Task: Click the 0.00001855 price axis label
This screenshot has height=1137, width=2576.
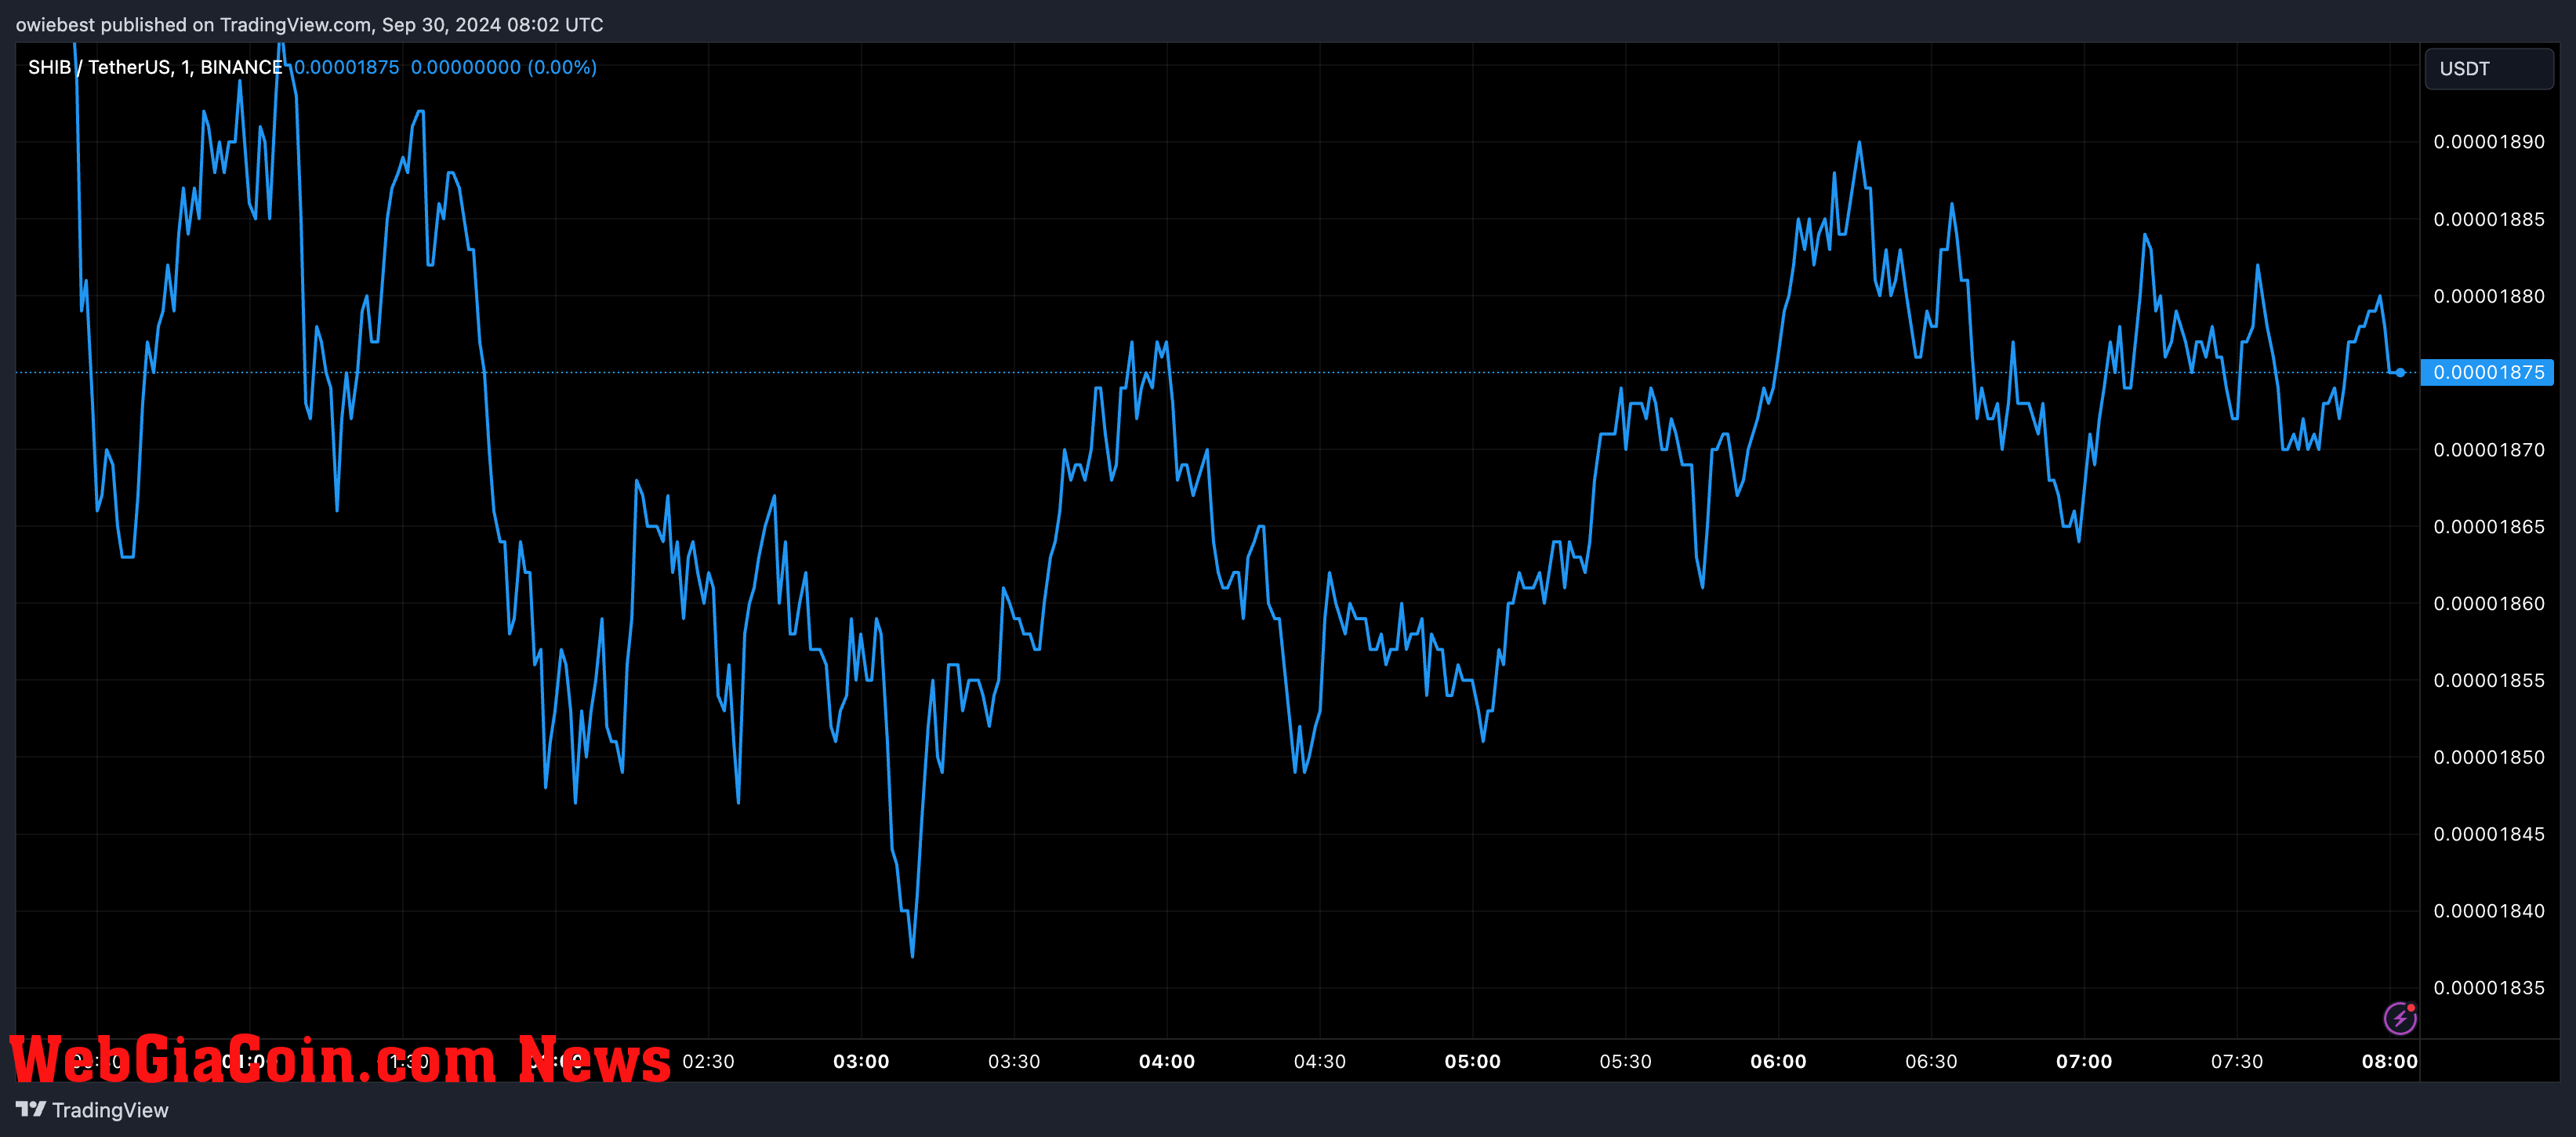Action: pyautogui.click(x=2489, y=681)
